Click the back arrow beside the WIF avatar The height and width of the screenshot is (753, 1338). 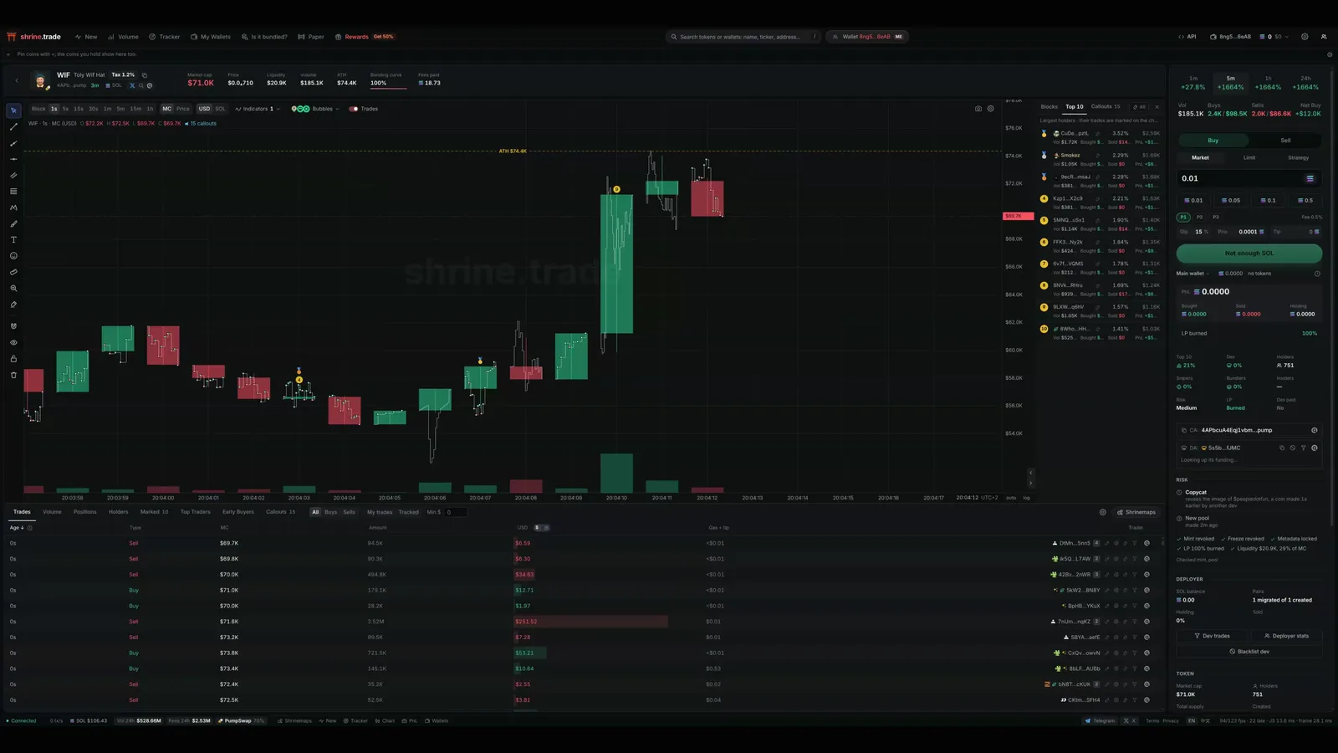click(17, 81)
